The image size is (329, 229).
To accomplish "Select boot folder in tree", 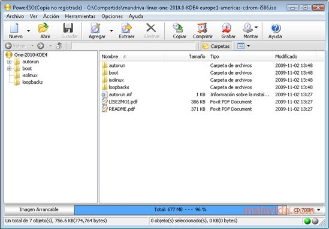I will pyautogui.click(x=27, y=68).
